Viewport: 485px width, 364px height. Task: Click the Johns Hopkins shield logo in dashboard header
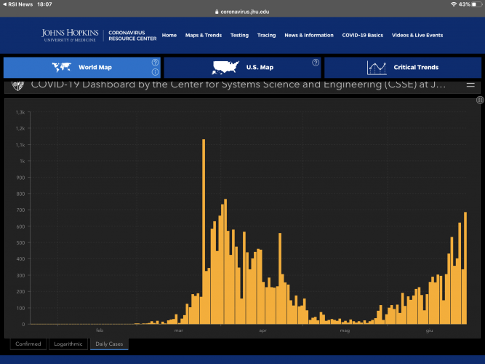pos(16,85)
